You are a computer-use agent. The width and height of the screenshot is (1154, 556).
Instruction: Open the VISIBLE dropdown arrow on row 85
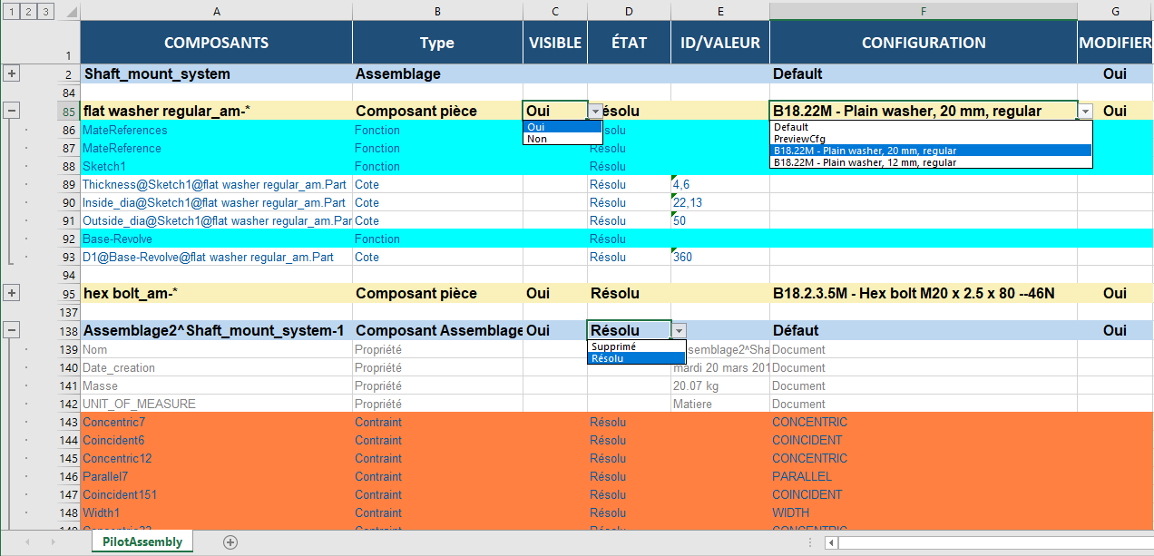coord(595,111)
